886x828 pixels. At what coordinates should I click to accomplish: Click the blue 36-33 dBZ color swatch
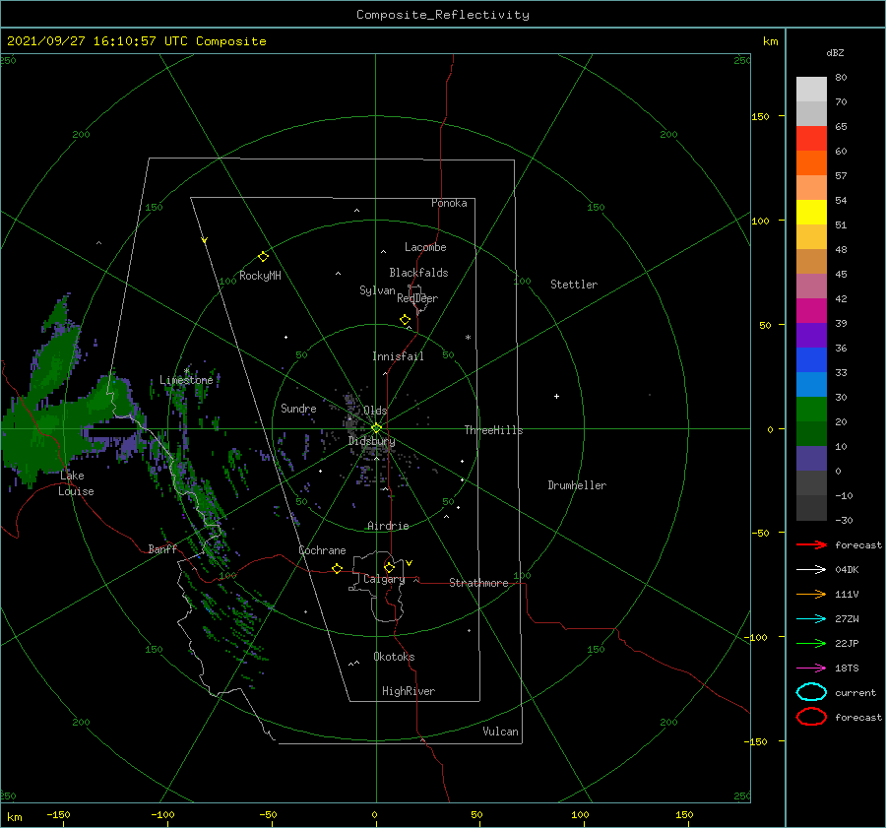point(811,360)
